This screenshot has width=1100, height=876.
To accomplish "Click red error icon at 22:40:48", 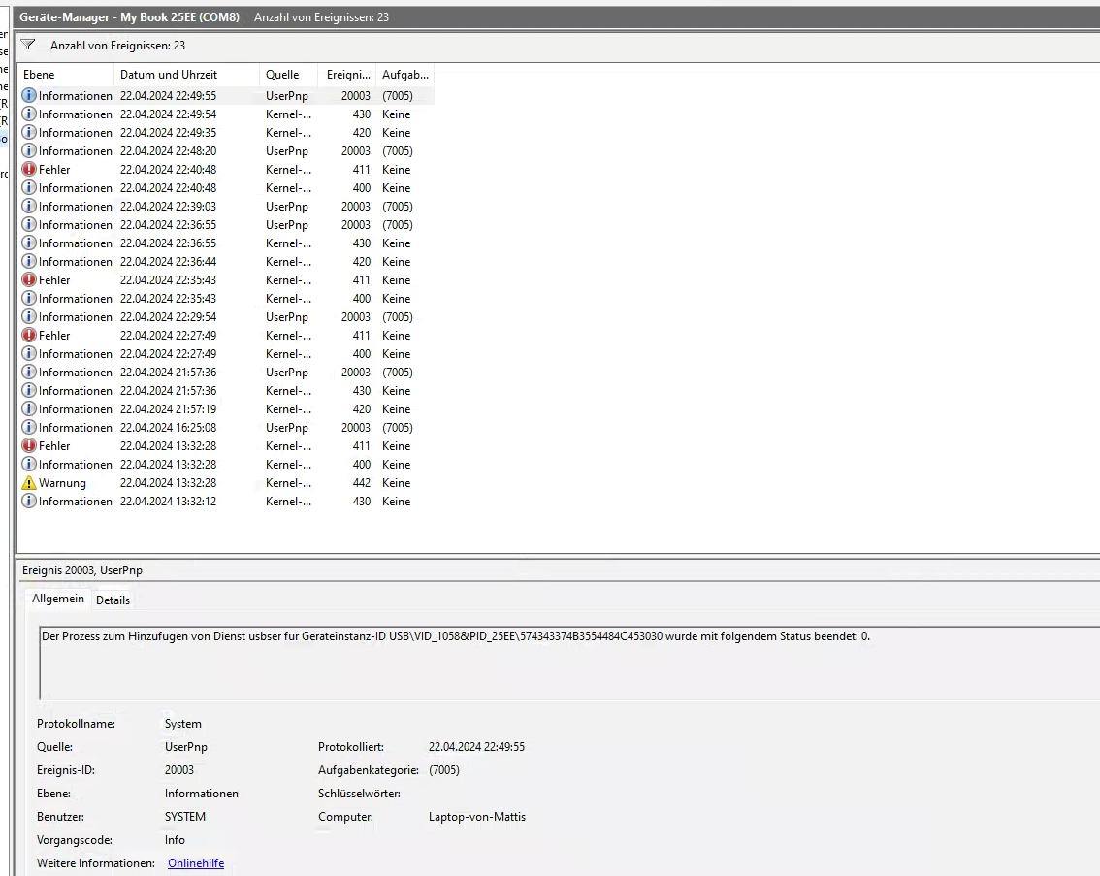I will pyautogui.click(x=29, y=169).
